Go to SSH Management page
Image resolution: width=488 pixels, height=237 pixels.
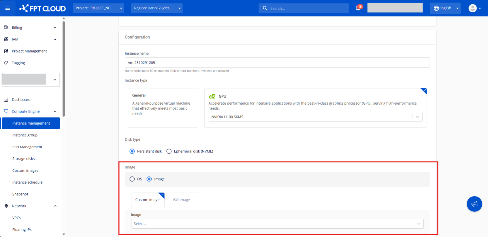coord(27,147)
